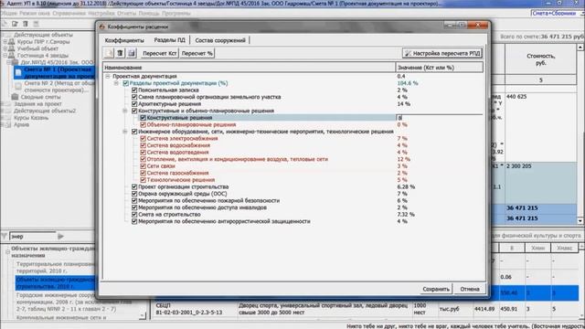
Task: Select the 'Разделы ПД' tab
Action: pos(169,40)
